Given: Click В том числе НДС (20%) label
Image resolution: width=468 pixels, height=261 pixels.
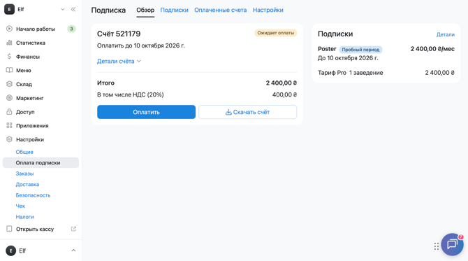Looking at the screenshot, I should click(131, 94).
